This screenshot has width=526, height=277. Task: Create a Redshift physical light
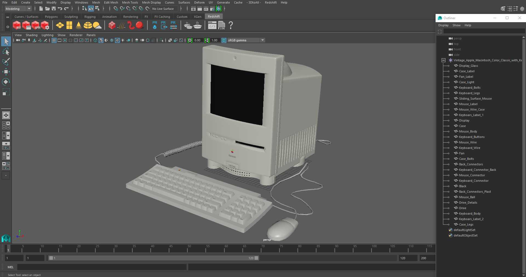click(x=60, y=25)
